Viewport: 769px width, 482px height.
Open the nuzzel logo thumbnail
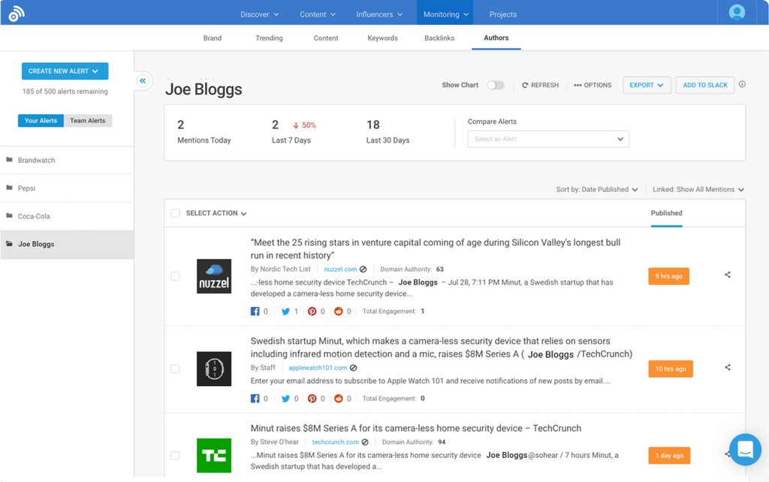(x=214, y=276)
